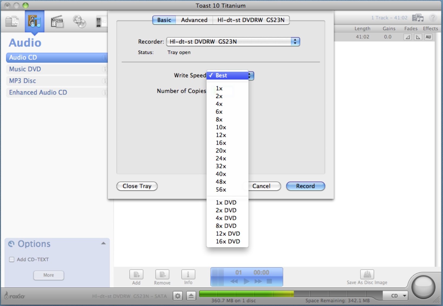The image size is (443, 306).
Task: Click the fade-out icon for track
Action: [x=418, y=37]
